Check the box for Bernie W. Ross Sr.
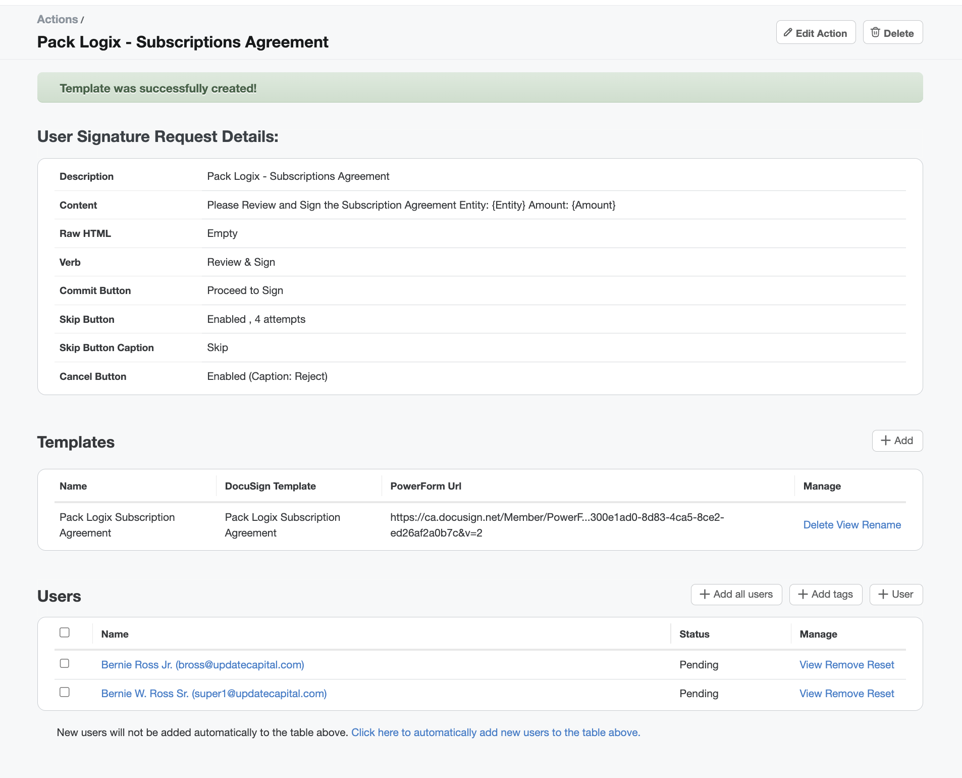Screen dimensions: 962x778 tap(65, 692)
